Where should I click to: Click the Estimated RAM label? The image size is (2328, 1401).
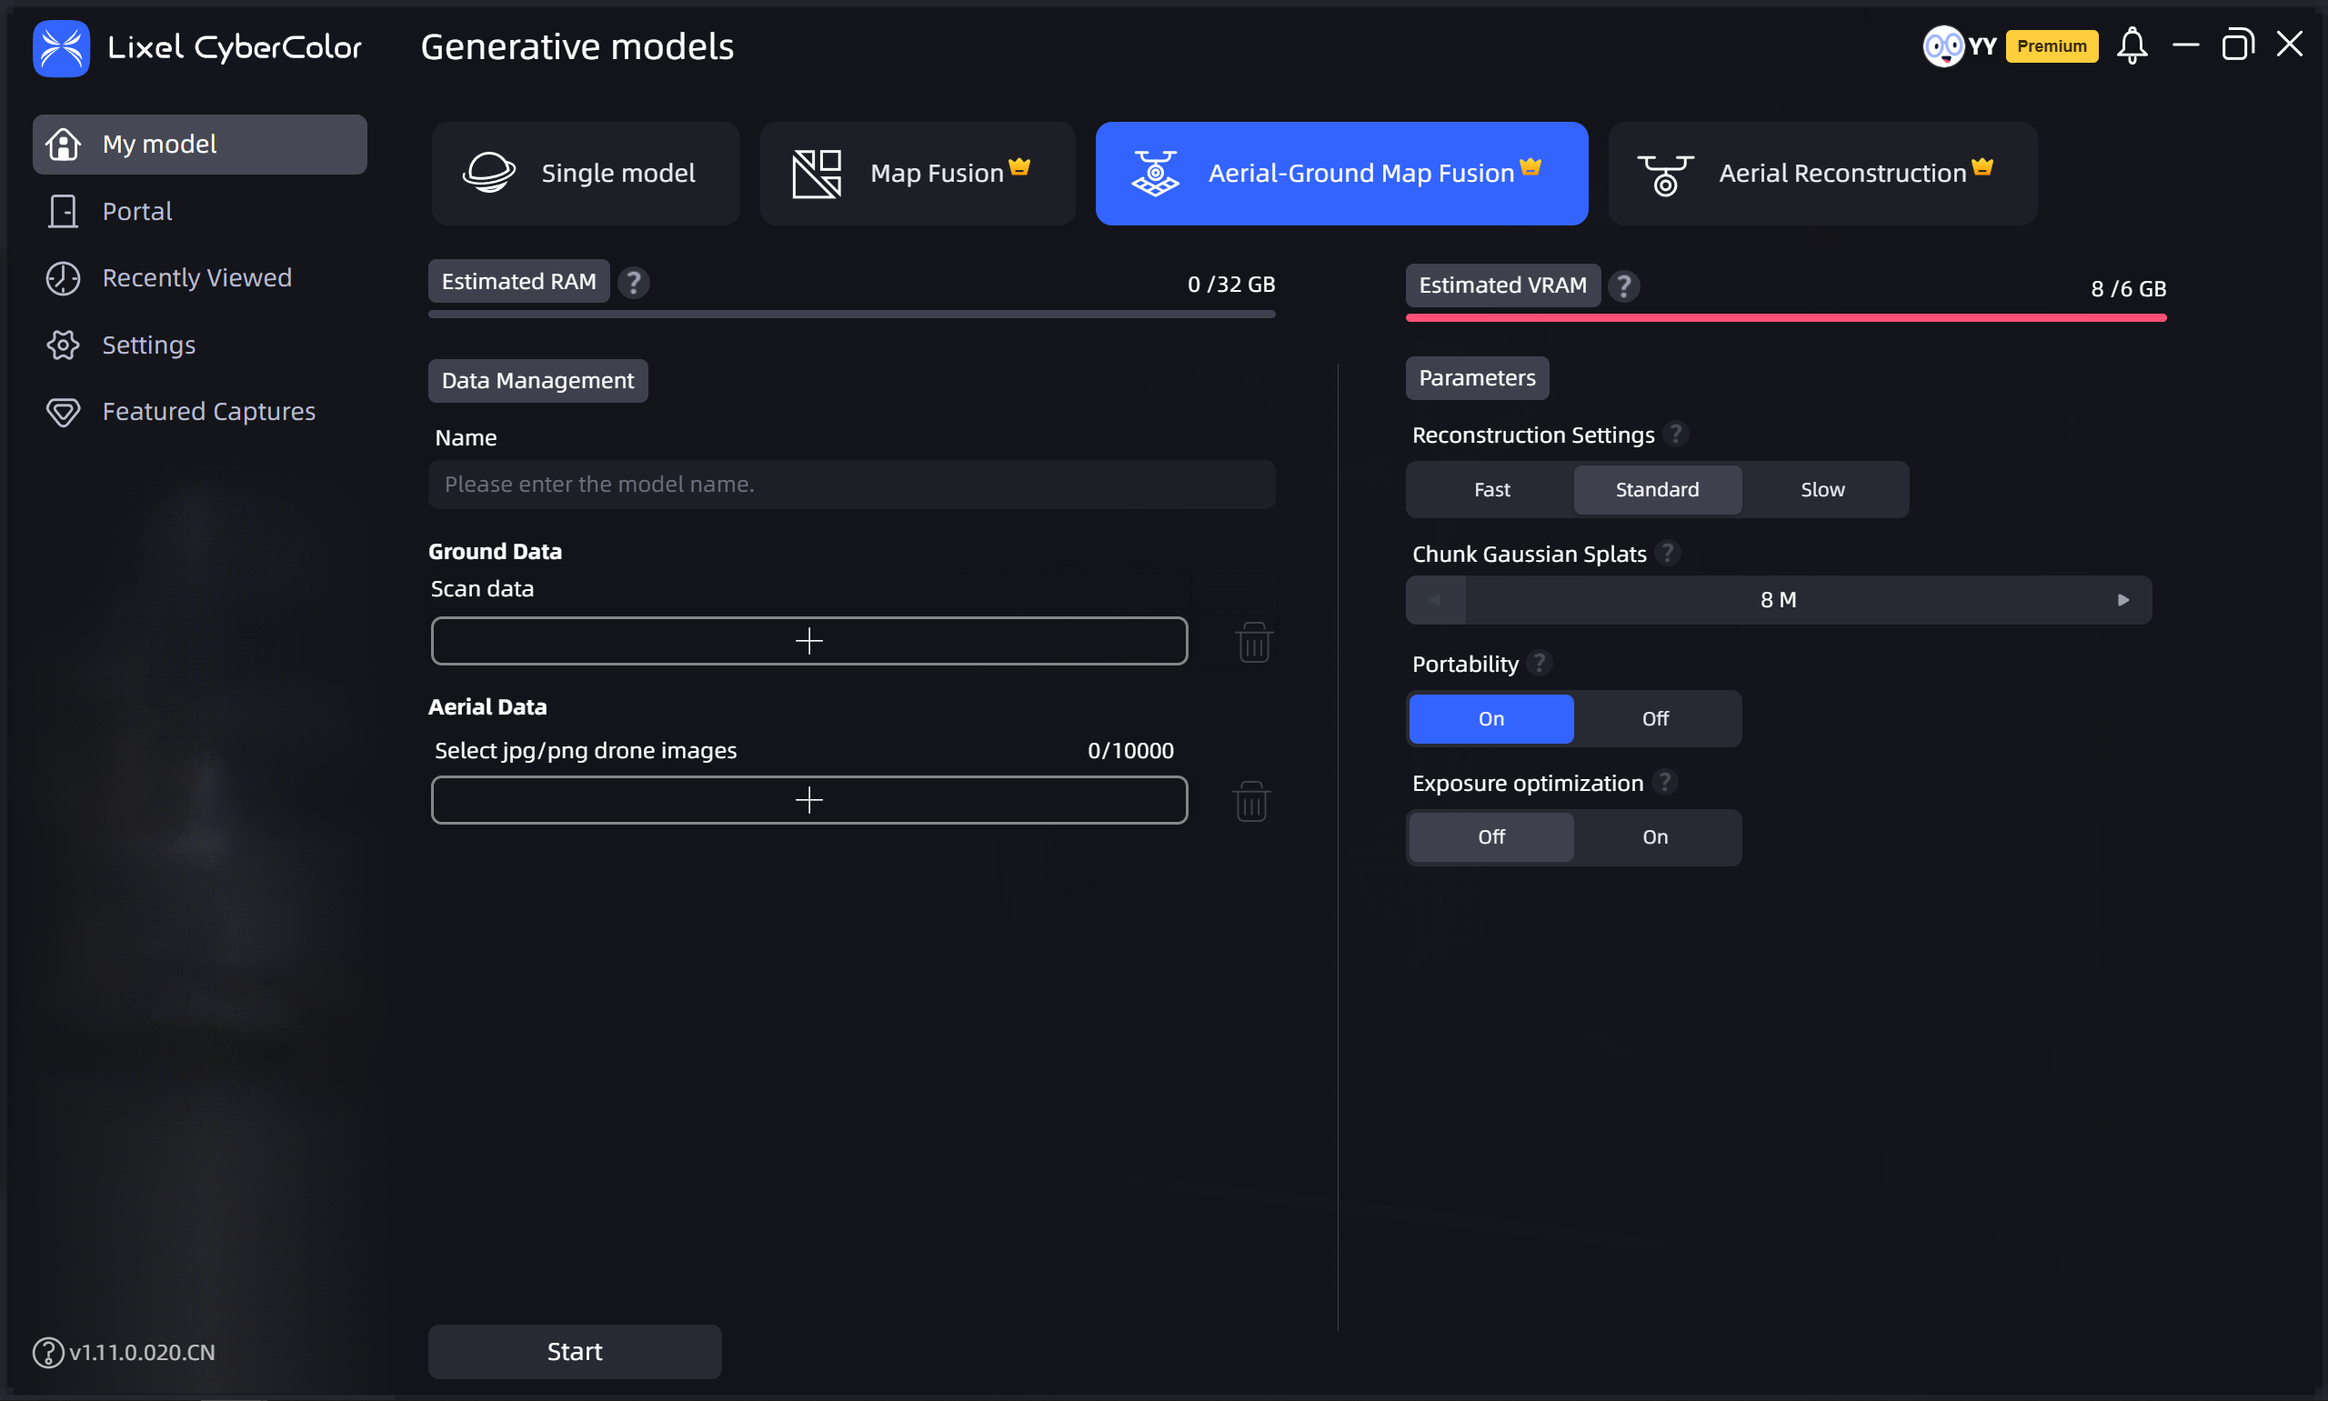(519, 281)
